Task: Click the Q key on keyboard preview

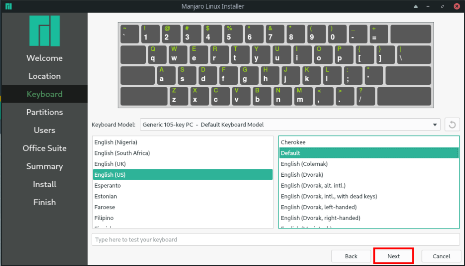Action: [157, 55]
